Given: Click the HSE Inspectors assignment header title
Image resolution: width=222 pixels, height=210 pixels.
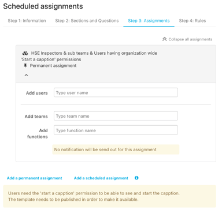Looking at the screenshot, I should [x=89, y=56].
